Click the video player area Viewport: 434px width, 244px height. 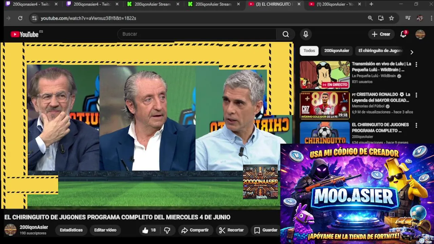pos(147,125)
